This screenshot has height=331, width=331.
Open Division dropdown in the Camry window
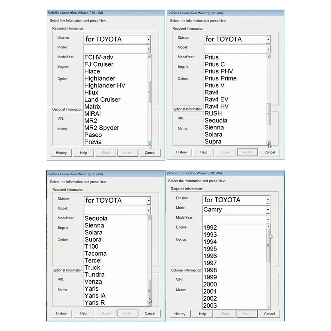[x=268, y=200]
